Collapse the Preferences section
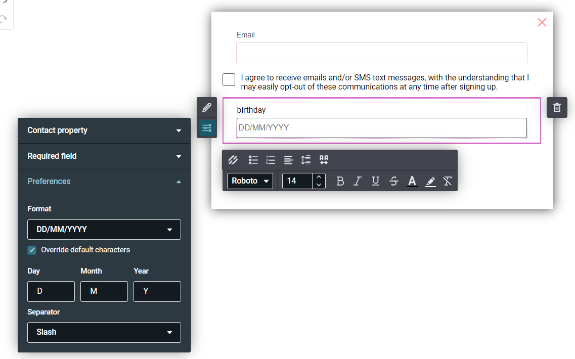 tap(104, 182)
